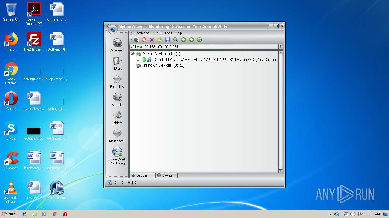The height and width of the screenshot is (218, 389).
Task: Click the media player taskbar icon
Action: click(x=45, y=214)
